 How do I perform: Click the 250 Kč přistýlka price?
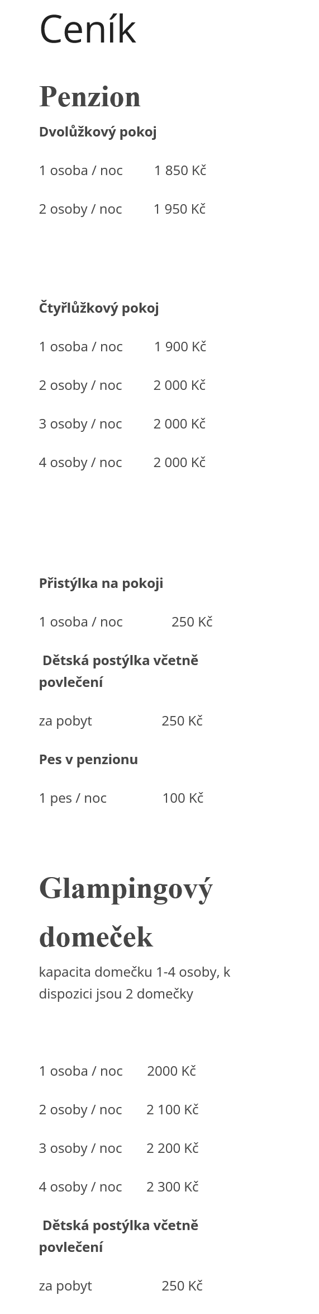[x=192, y=622]
